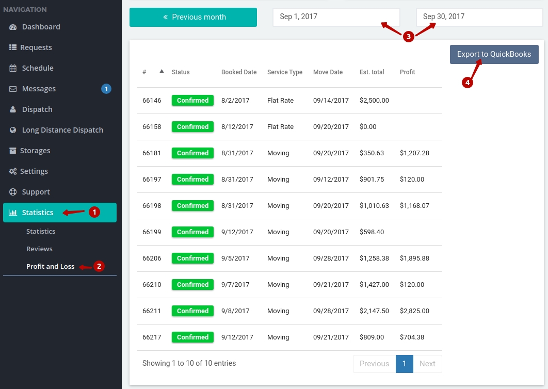Click move date 09/14/2017
Image resolution: width=548 pixels, height=389 pixels.
point(331,100)
